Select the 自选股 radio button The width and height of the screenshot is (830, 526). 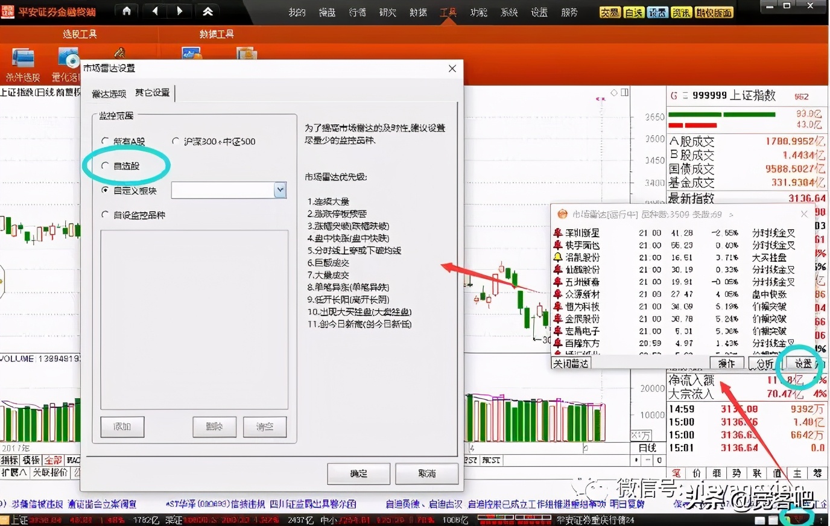pos(106,165)
